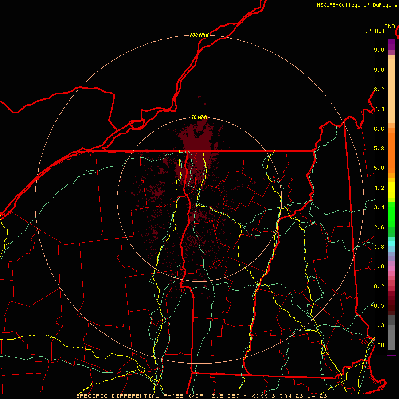Click the NEXLAB-College of DuPage label

pyautogui.click(x=355, y=5)
